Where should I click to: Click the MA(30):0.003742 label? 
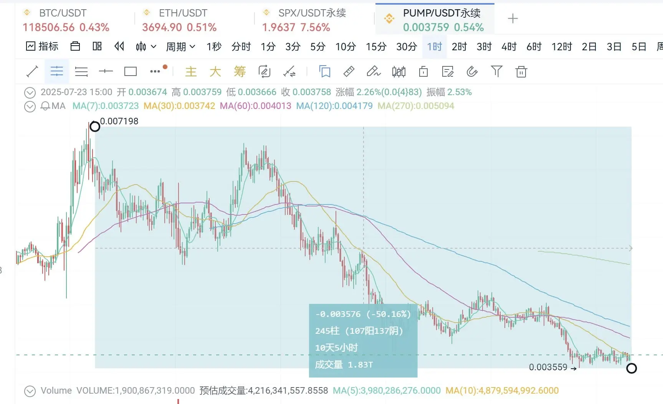click(179, 106)
